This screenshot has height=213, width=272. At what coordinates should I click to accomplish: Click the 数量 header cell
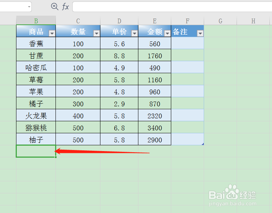[x=78, y=31]
